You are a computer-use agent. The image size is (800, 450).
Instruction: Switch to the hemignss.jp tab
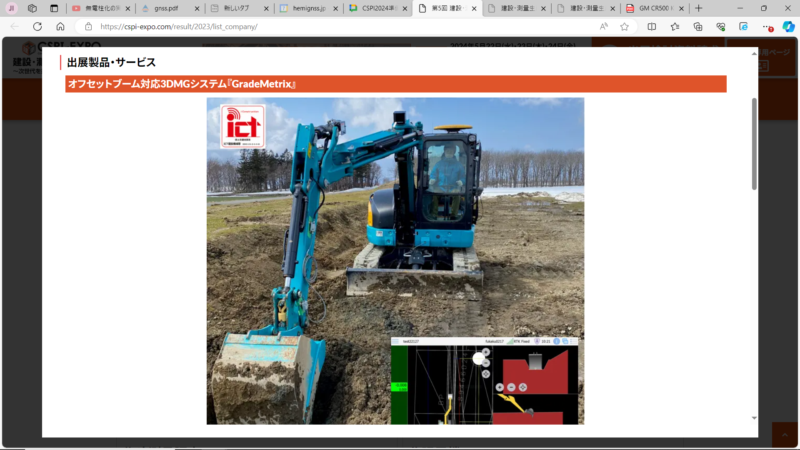click(309, 8)
